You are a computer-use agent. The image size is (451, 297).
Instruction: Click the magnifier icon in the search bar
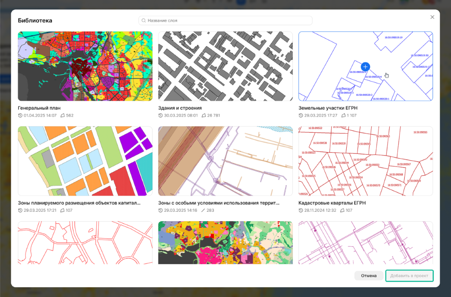click(x=144, y=21)
